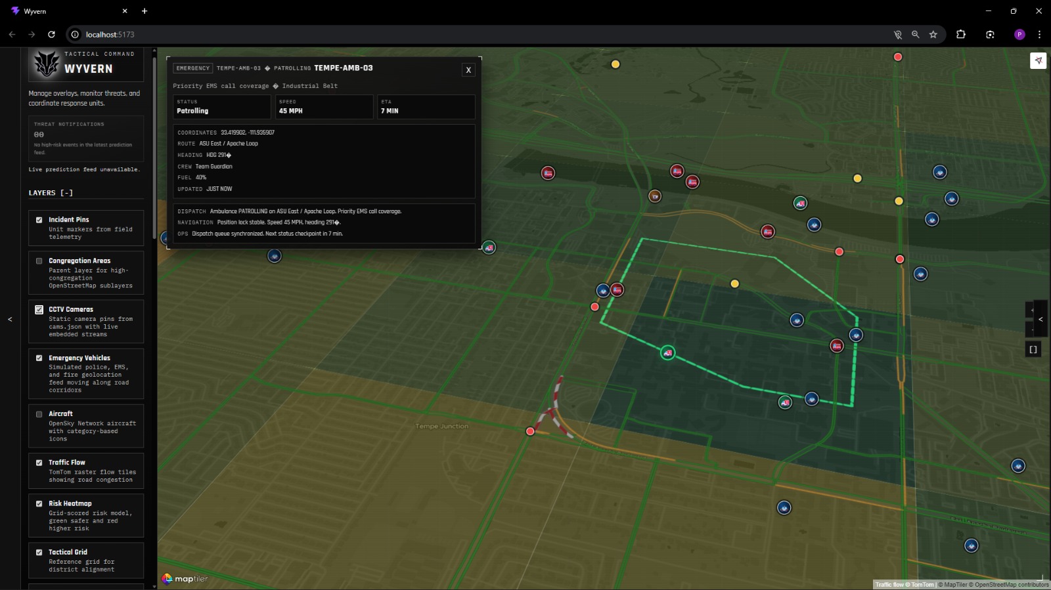The height and width of the screenshot is (590, 1051).
Task: Uncheck the Incident Pins layer
Action: [39, 220]
